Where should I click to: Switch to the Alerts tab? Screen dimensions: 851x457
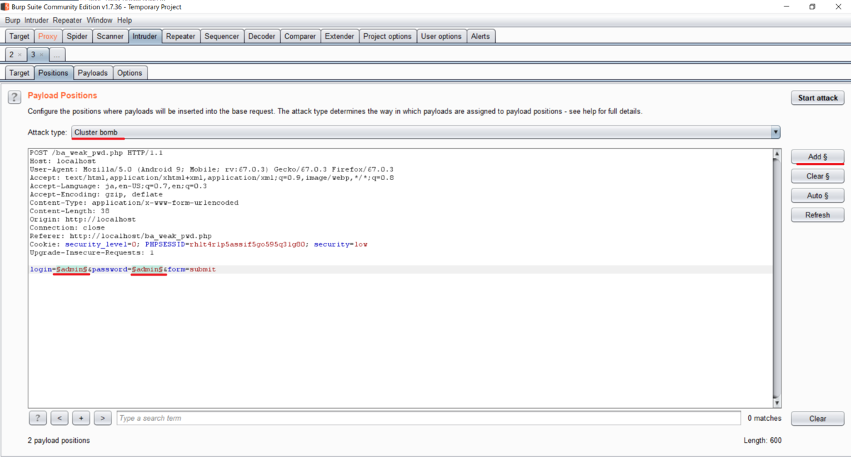pyautogui.click(x=480, y=36)
